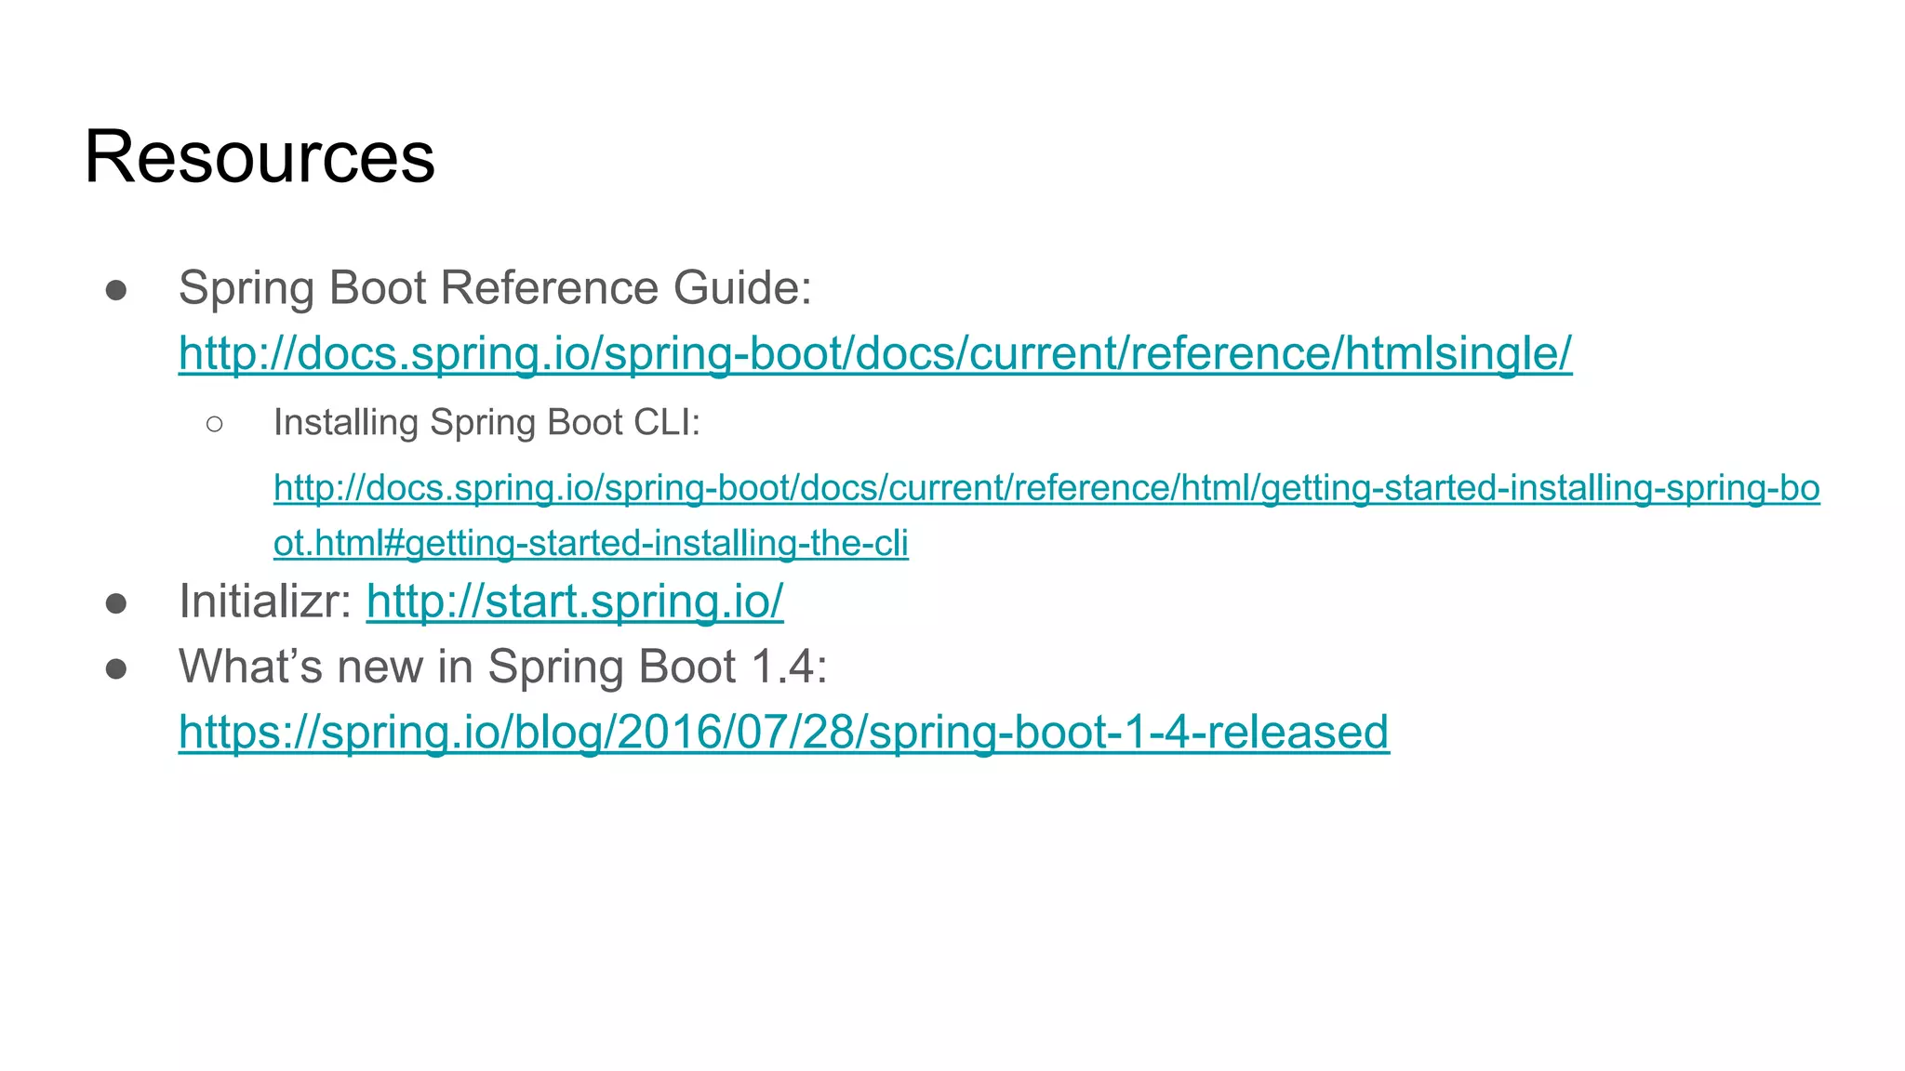Click the Initializr: label text
The height and width of the screenshot is (1071, 1905).
tap(264, 602)
